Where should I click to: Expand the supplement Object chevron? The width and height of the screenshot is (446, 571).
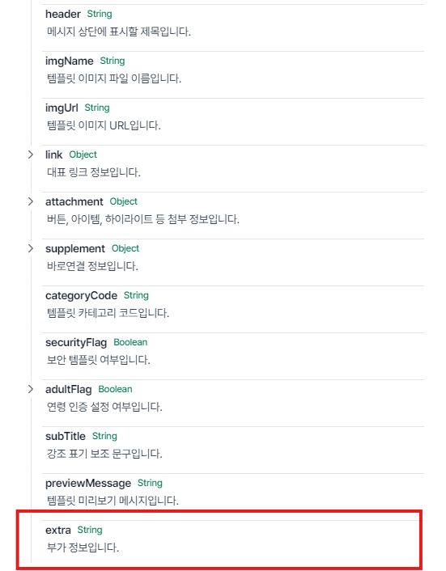pos(31,248)
